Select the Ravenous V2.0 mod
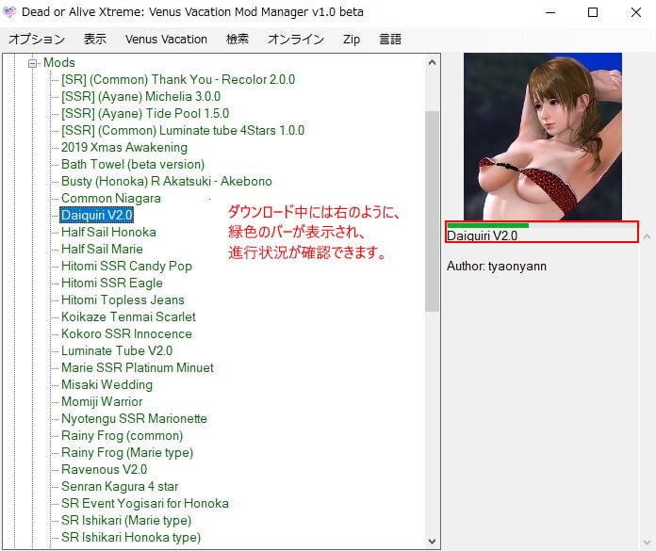This screenshot has height=551, width=656. click(x=105, y=469)
